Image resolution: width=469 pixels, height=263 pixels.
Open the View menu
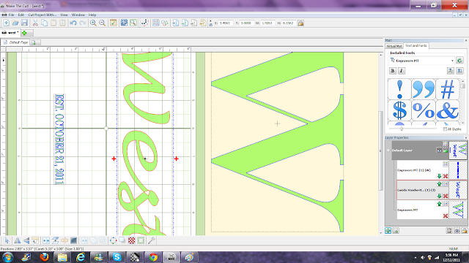pyautogui.click(x=64, y=15)
